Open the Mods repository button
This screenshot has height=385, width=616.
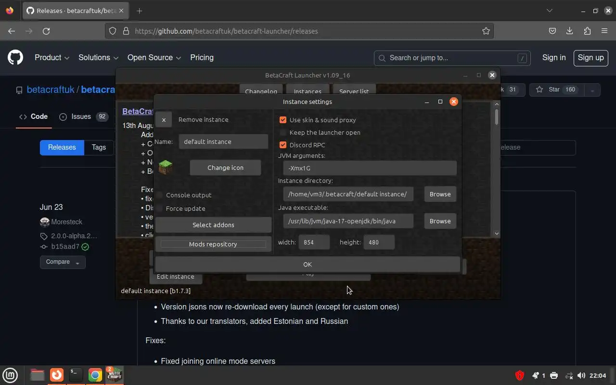(x=213, y=244)
